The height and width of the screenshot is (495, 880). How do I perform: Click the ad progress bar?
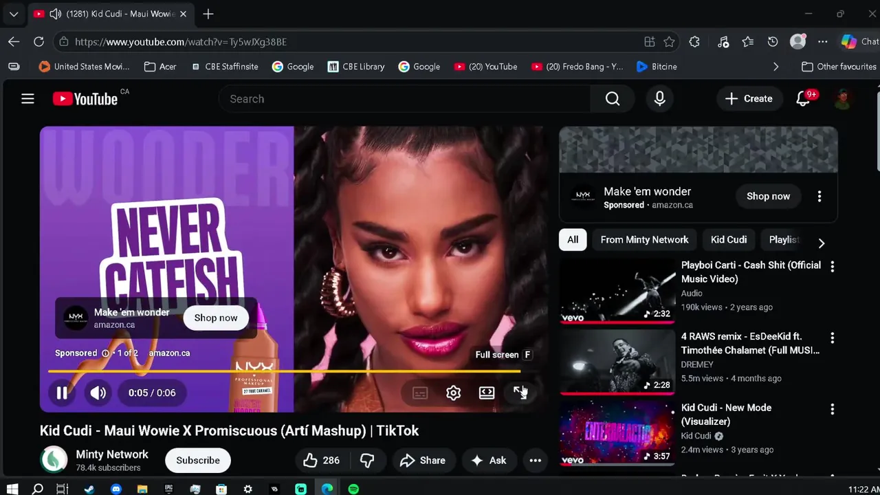(x=284, y=372)
